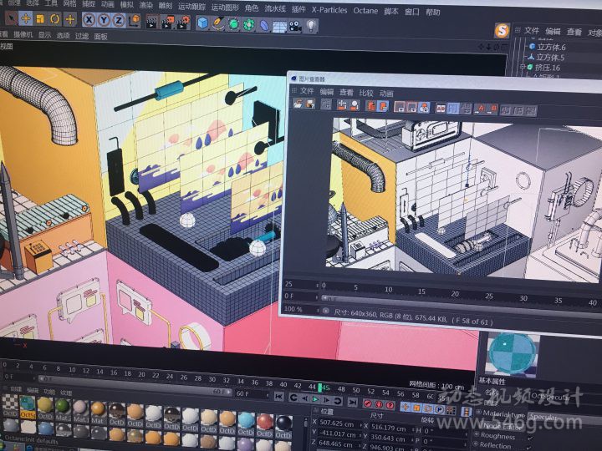Viewport: 602px width, 451px height.
Task: Open the Octane menu
Action: click(x=365, y=11)
